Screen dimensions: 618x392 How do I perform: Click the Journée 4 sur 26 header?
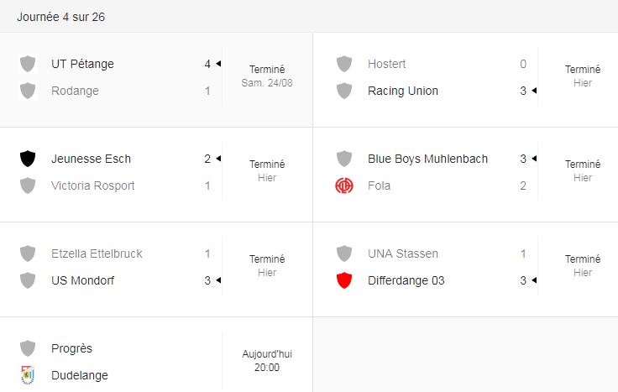point(60,17)
